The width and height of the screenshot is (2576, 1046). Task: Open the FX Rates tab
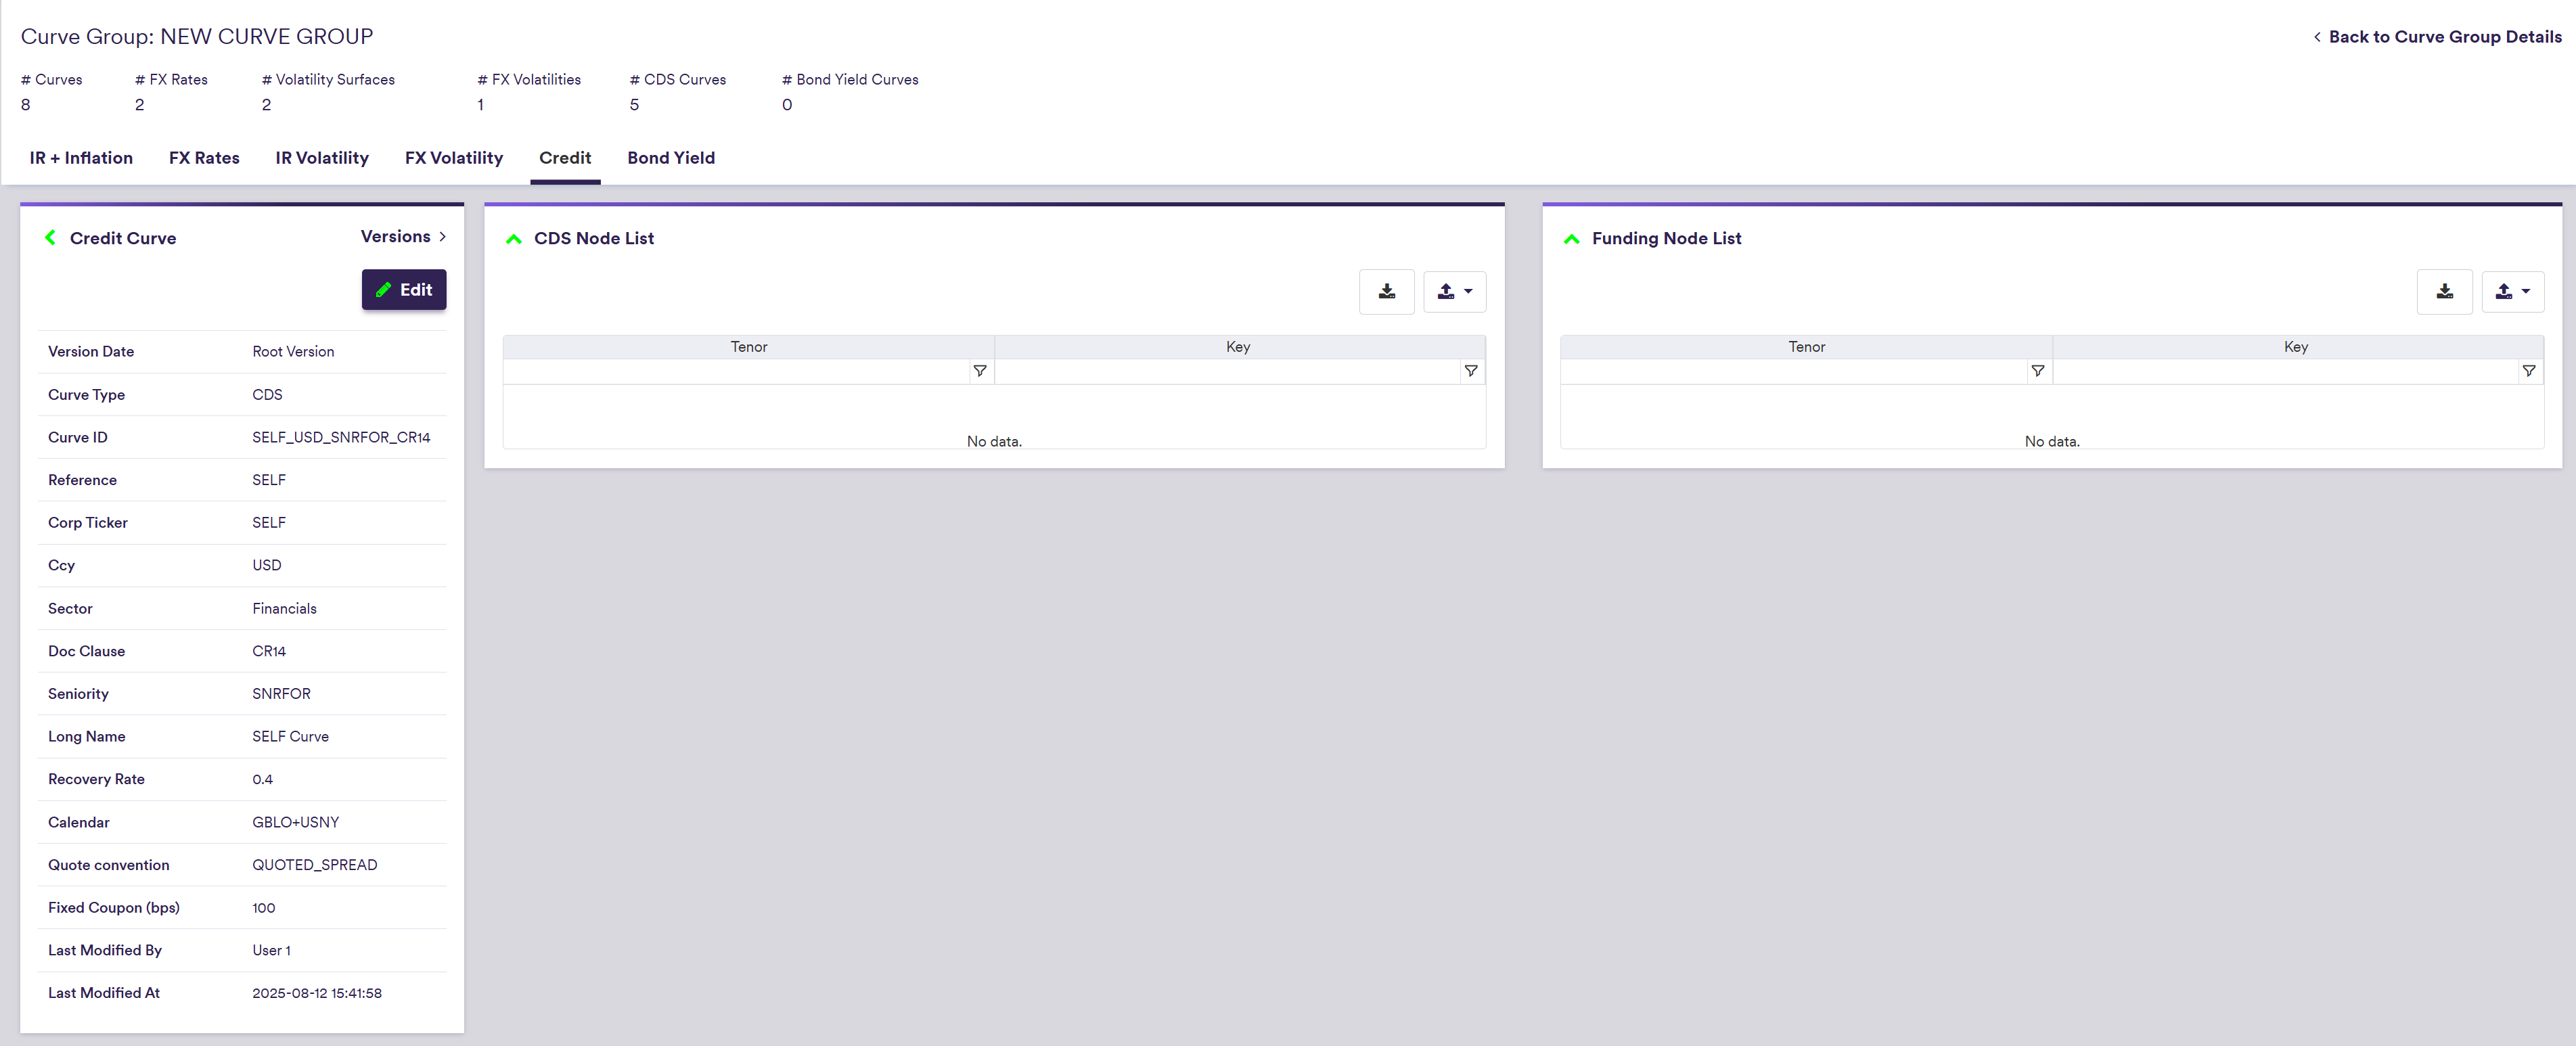204,158
